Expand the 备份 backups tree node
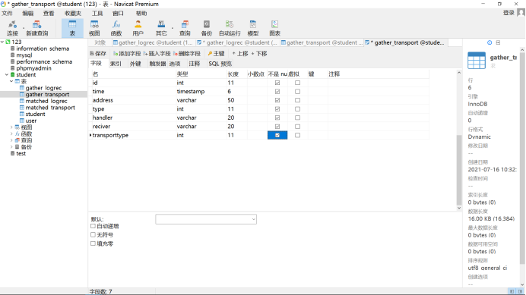The image size is (526, 295). (x=11, y=146)
